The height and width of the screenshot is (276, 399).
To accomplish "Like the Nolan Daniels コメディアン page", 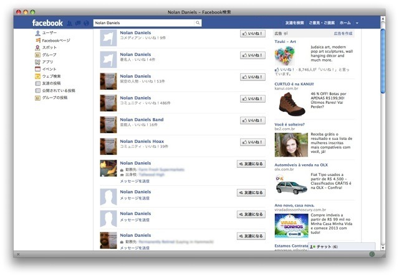I will point(252,34).
